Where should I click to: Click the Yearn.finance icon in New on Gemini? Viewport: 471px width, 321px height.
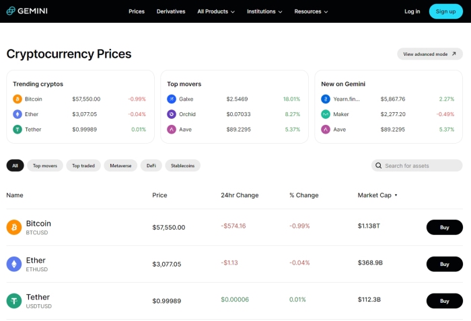326,99
